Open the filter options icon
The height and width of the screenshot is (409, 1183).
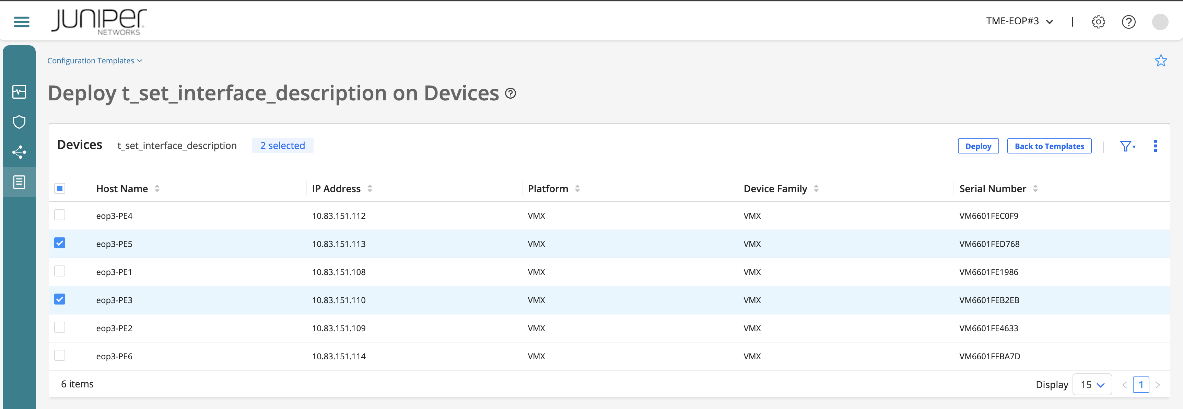[x=1126, y=146]
